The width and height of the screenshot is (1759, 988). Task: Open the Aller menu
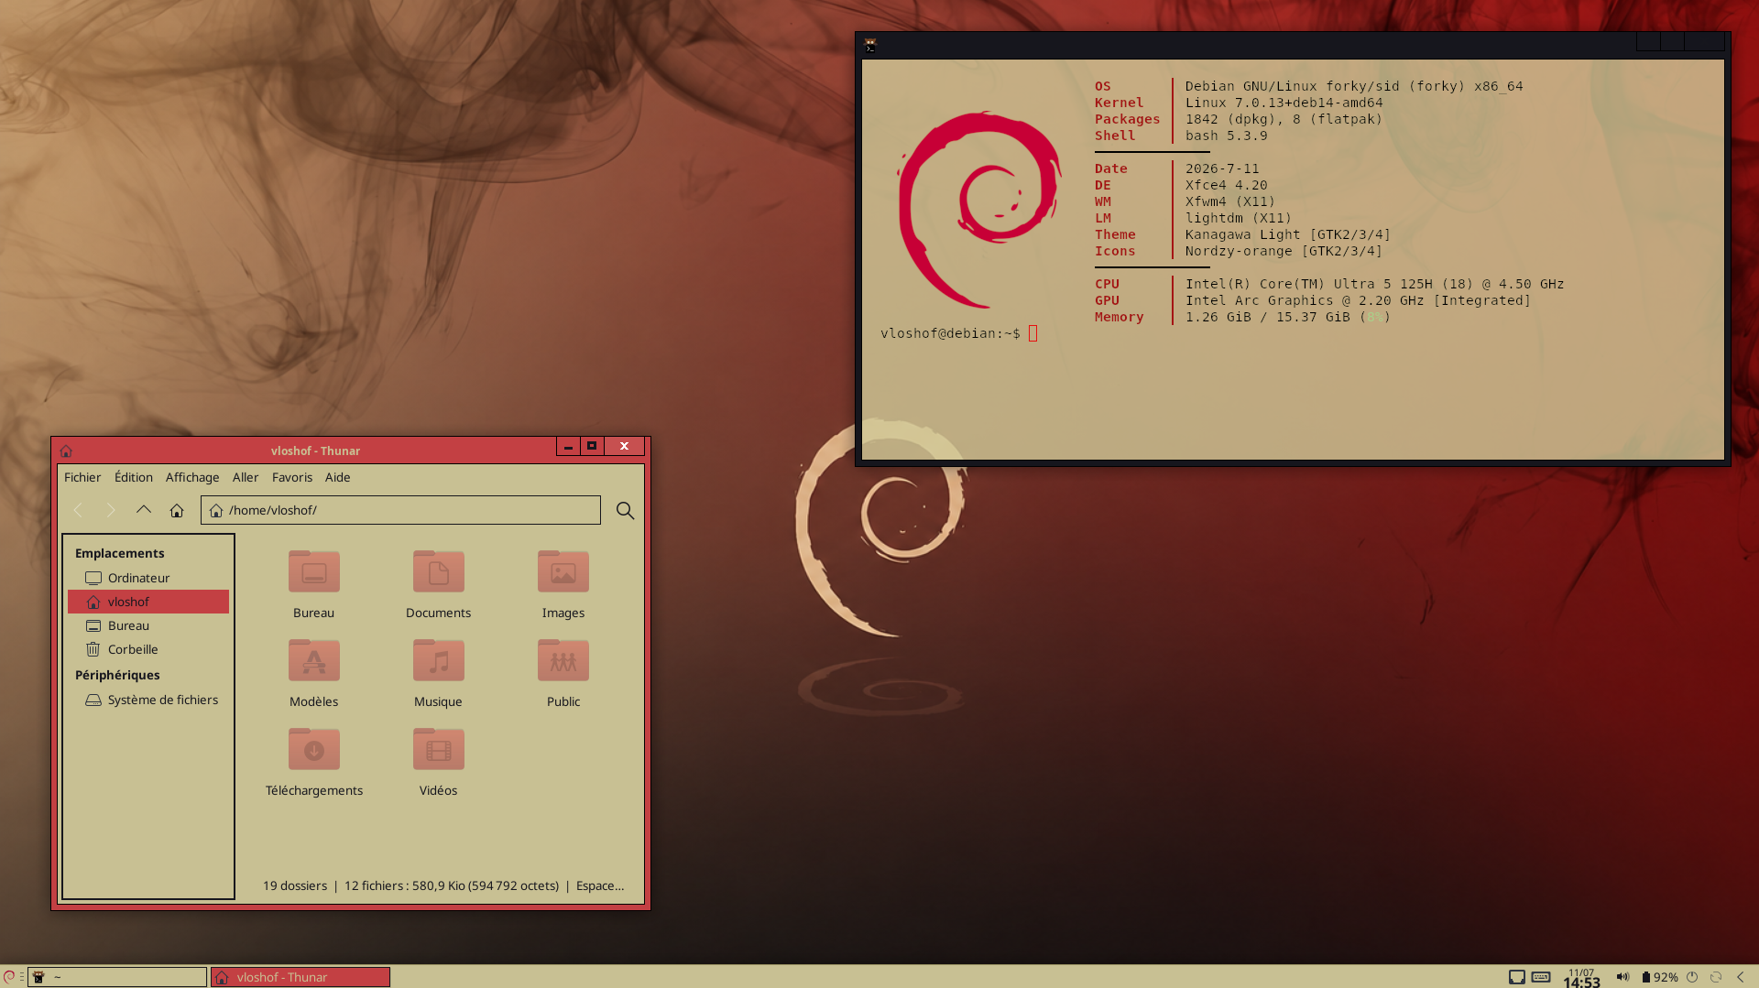[246, 477]
